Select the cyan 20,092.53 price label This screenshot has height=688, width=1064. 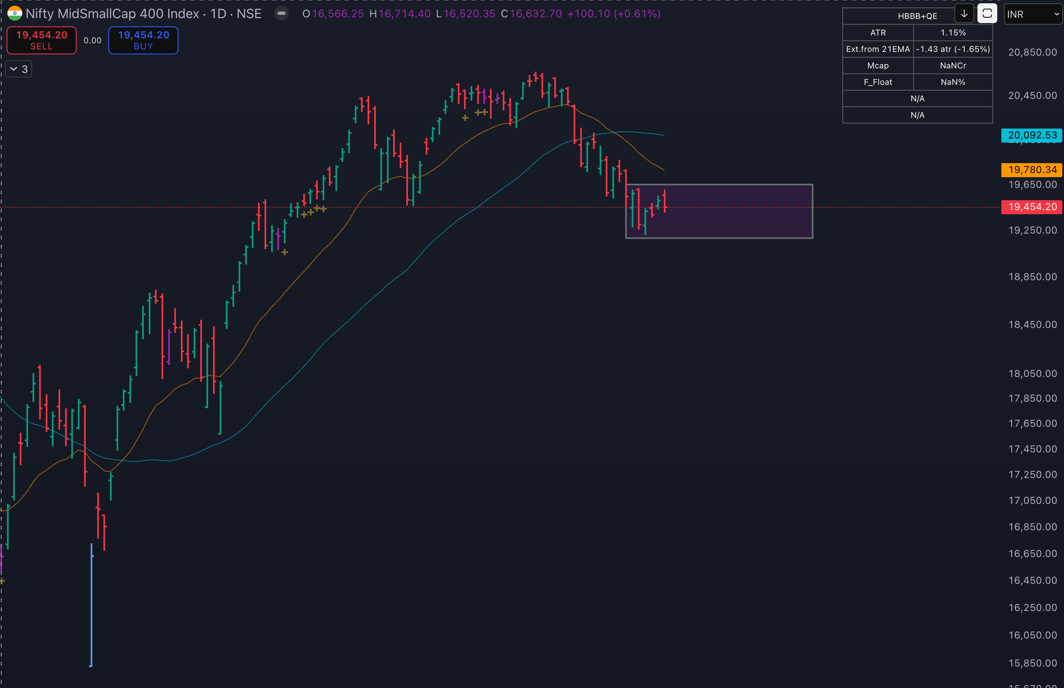[x=1032, y=136]
